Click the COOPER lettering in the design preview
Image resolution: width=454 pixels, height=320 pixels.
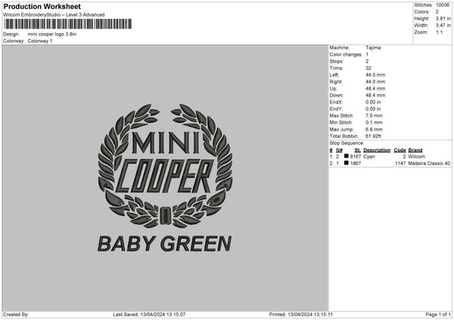coord(165,176)
